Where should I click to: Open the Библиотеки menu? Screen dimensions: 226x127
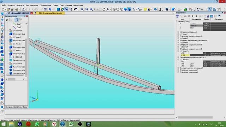tap(78, 5)
